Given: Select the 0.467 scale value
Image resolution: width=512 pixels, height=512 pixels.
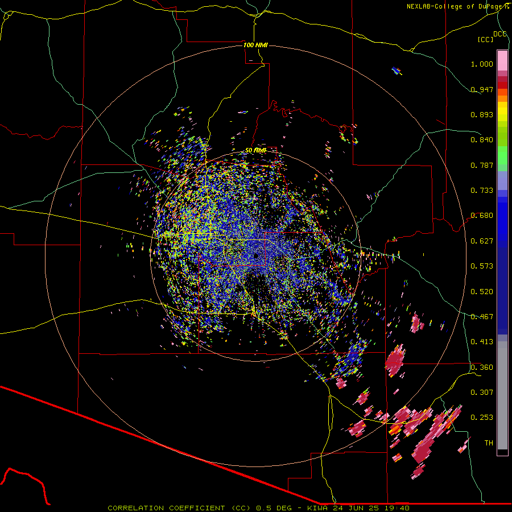Looking at the screenshot, I should (482, 317).
